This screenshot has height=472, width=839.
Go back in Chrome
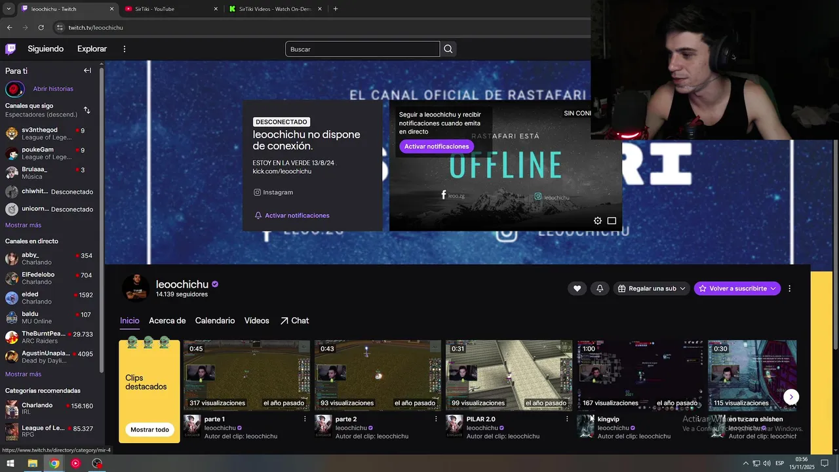coord(9,28)
